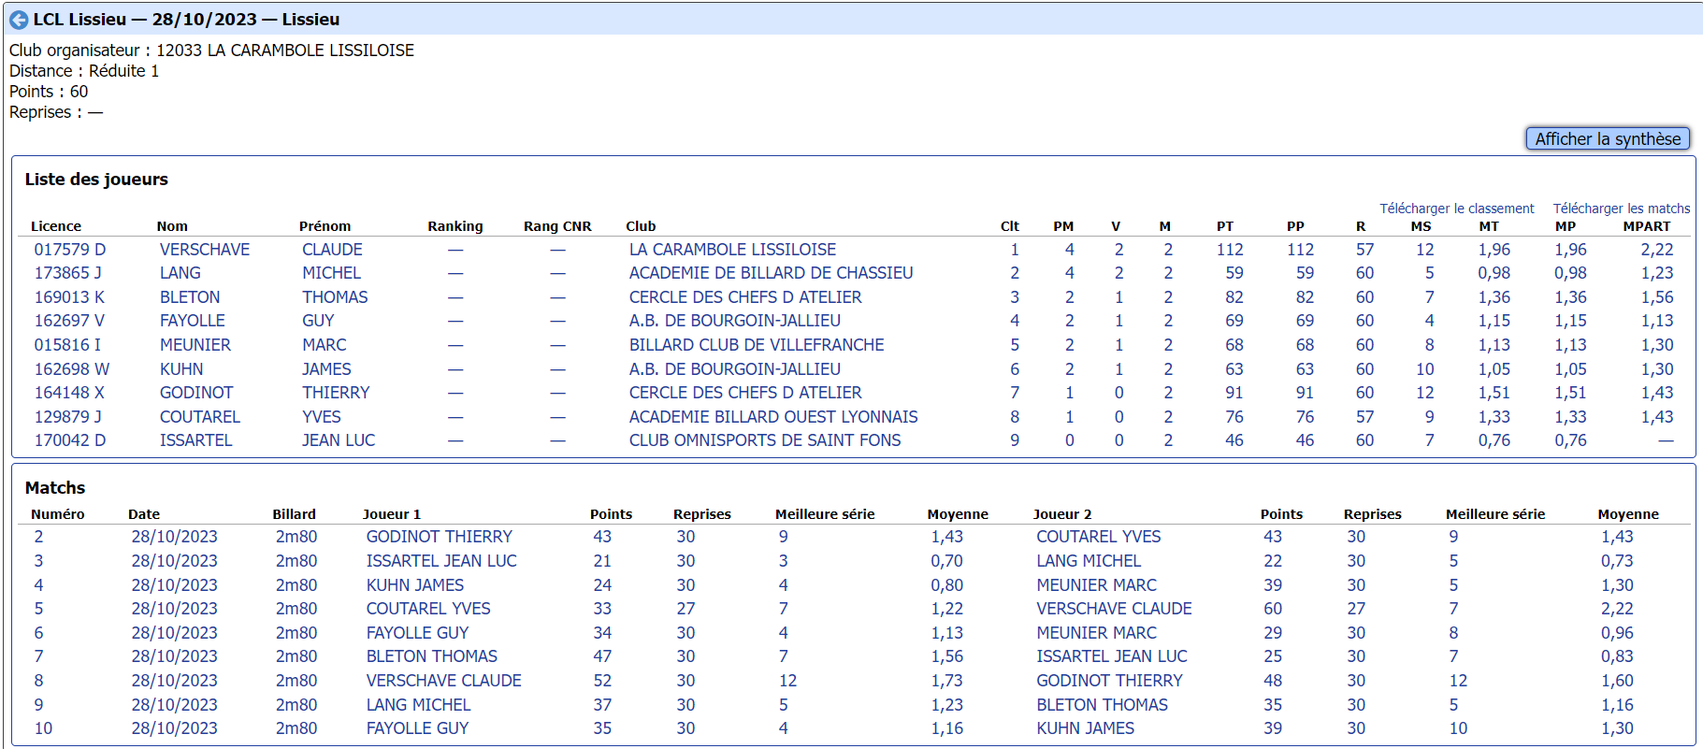Open licence 164148 X link
This screenshot has height=749, width=1703.
click(69, 393)
